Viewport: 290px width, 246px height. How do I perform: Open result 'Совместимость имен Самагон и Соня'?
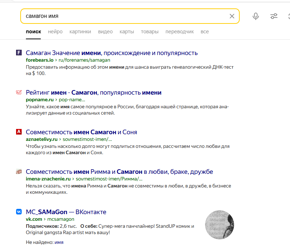point(81,132)
